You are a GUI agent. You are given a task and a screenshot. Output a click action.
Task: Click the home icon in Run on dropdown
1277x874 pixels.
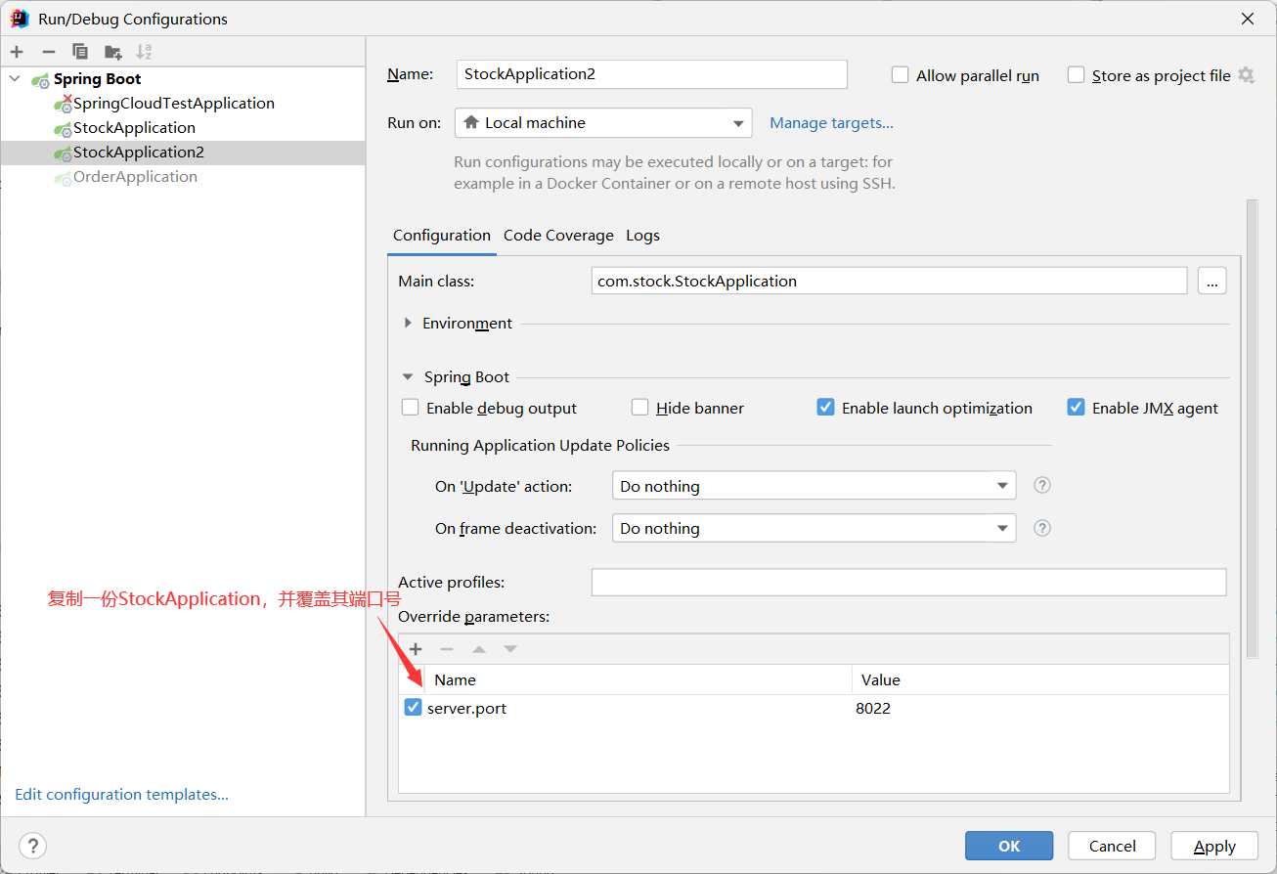tap(471, 122)
